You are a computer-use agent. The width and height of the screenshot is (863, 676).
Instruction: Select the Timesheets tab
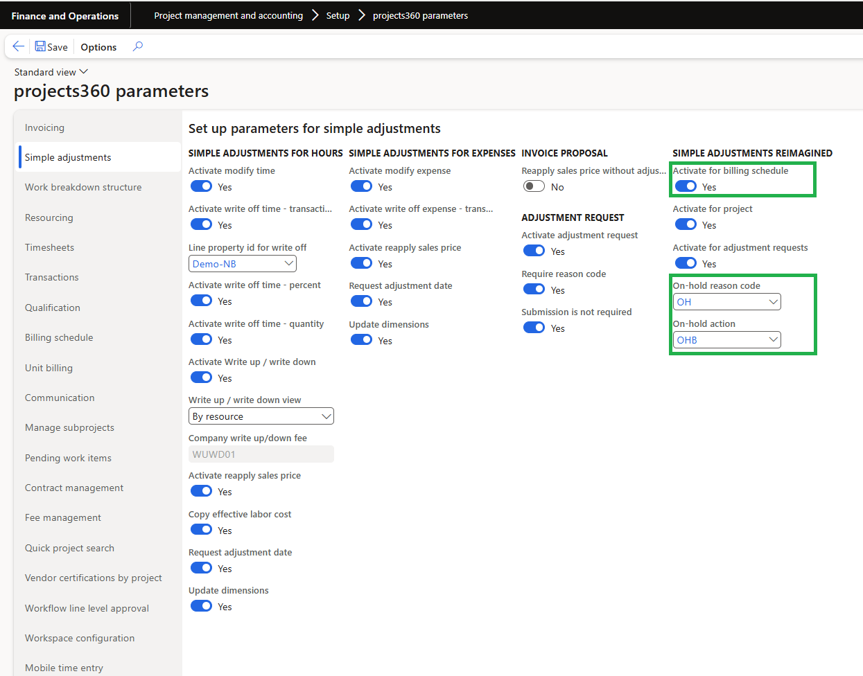pyautogui.click(x=49, y=247)
